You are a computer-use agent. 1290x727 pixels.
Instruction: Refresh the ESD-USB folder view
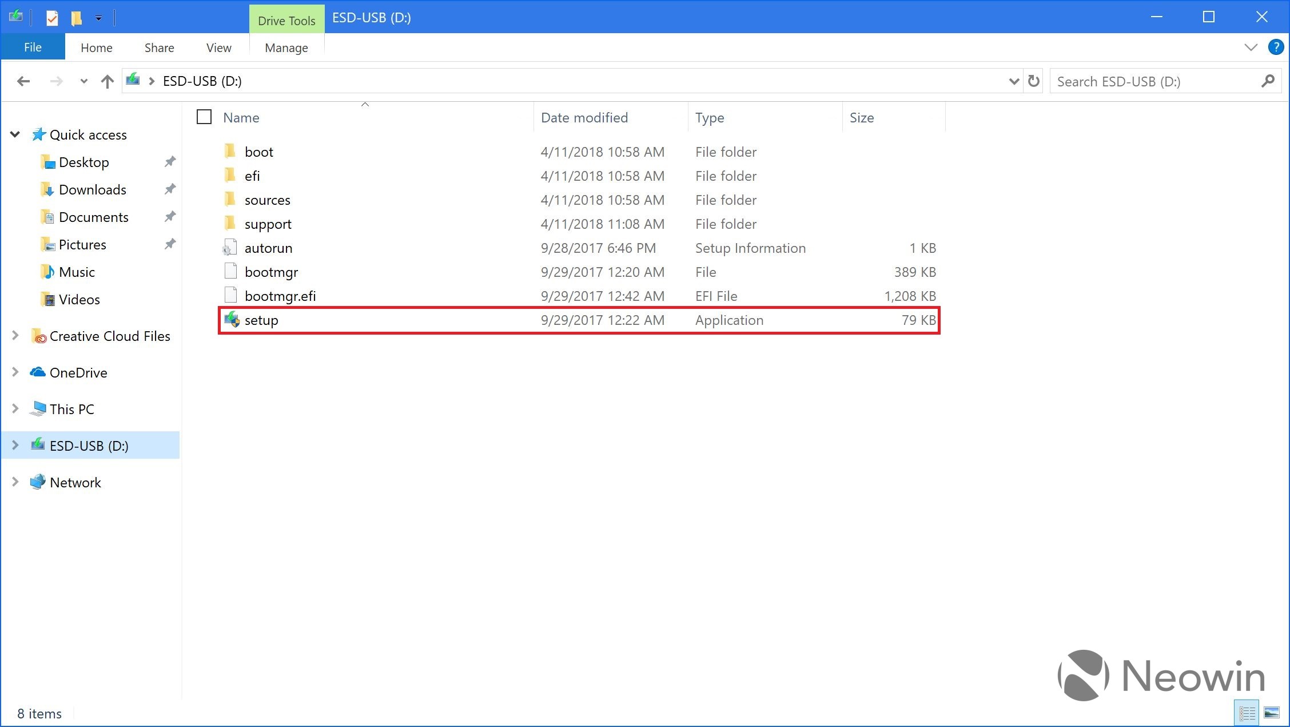pos(1033,81)
